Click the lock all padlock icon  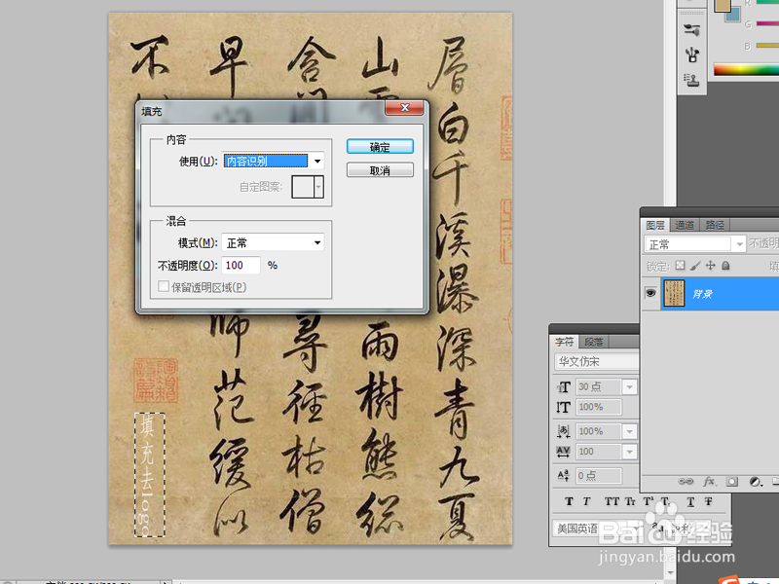[725, 266]
